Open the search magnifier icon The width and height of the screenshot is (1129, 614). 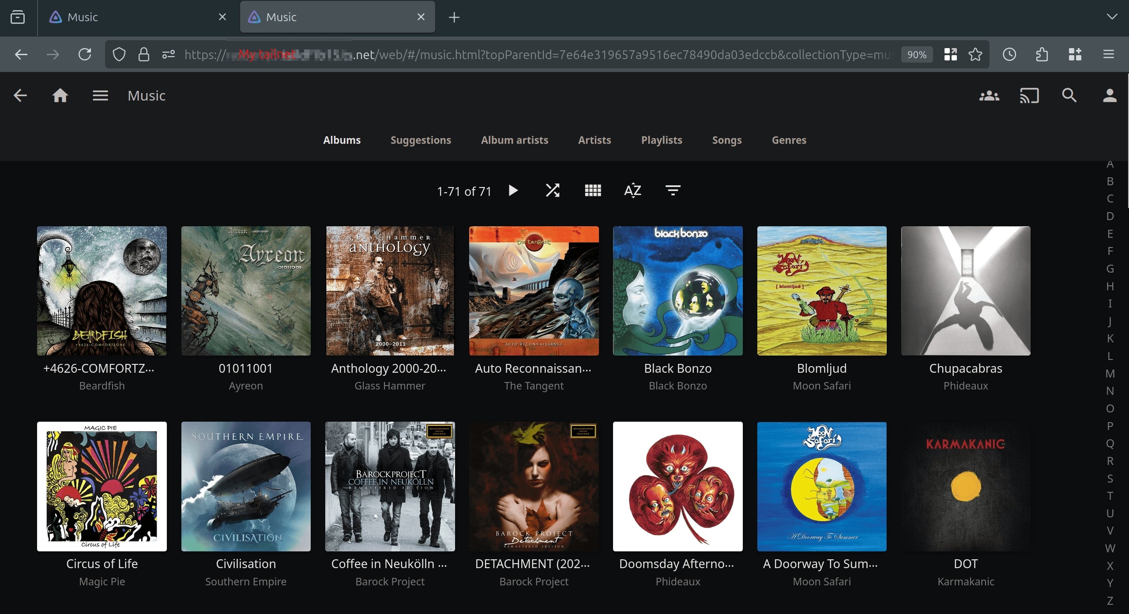click(x=1069, y=95)
